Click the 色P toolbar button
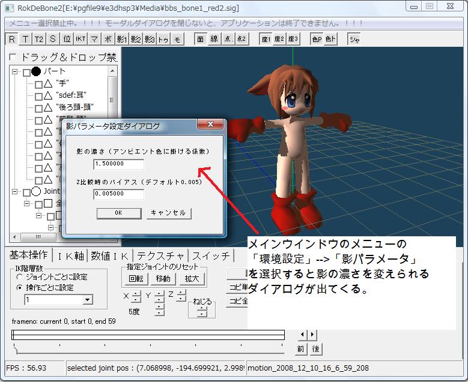 tap(317, 39)
